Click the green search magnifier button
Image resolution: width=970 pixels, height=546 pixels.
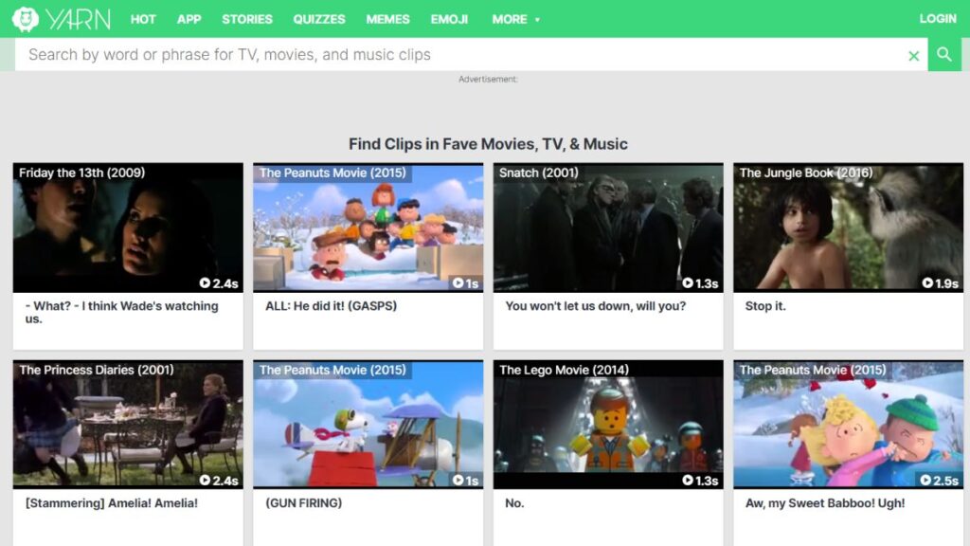[943, 55]
